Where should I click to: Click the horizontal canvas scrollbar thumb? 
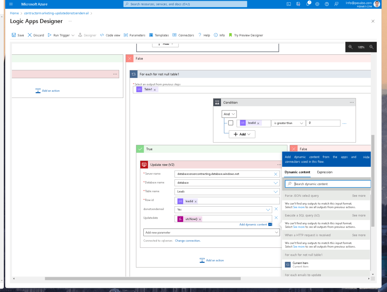(x=143, y=279)
